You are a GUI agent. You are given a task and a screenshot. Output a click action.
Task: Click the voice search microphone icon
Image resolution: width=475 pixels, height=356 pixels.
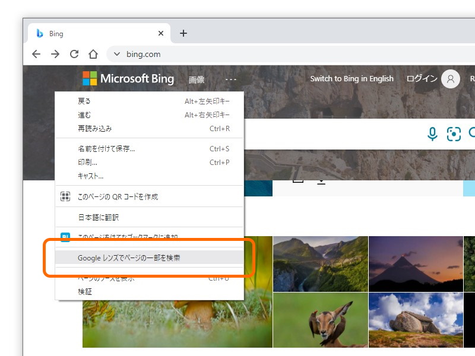[432, 133]
